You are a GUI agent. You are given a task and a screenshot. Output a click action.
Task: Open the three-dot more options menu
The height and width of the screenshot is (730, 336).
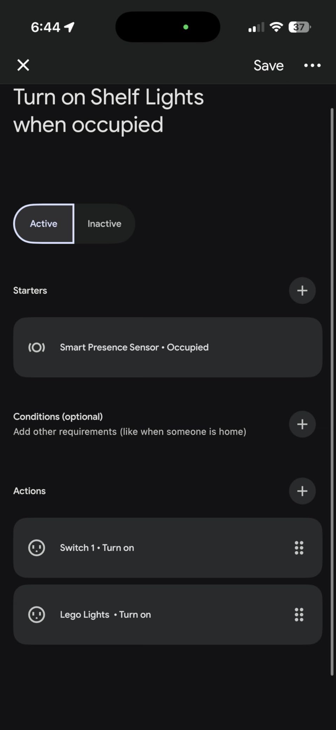(x=312, y=65)
